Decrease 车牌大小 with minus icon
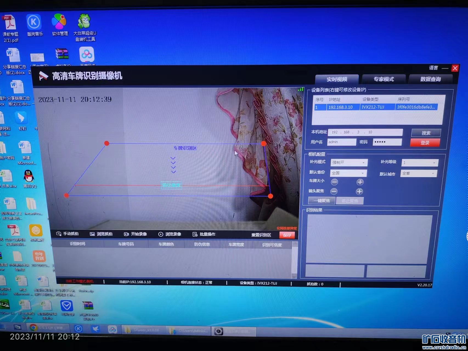 334,182
